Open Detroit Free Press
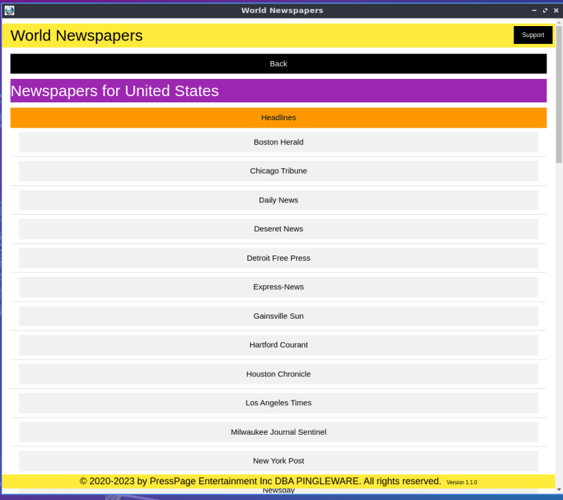Image resolution: width=563 pixels, height=500 pixels. (x=278, y=258)
